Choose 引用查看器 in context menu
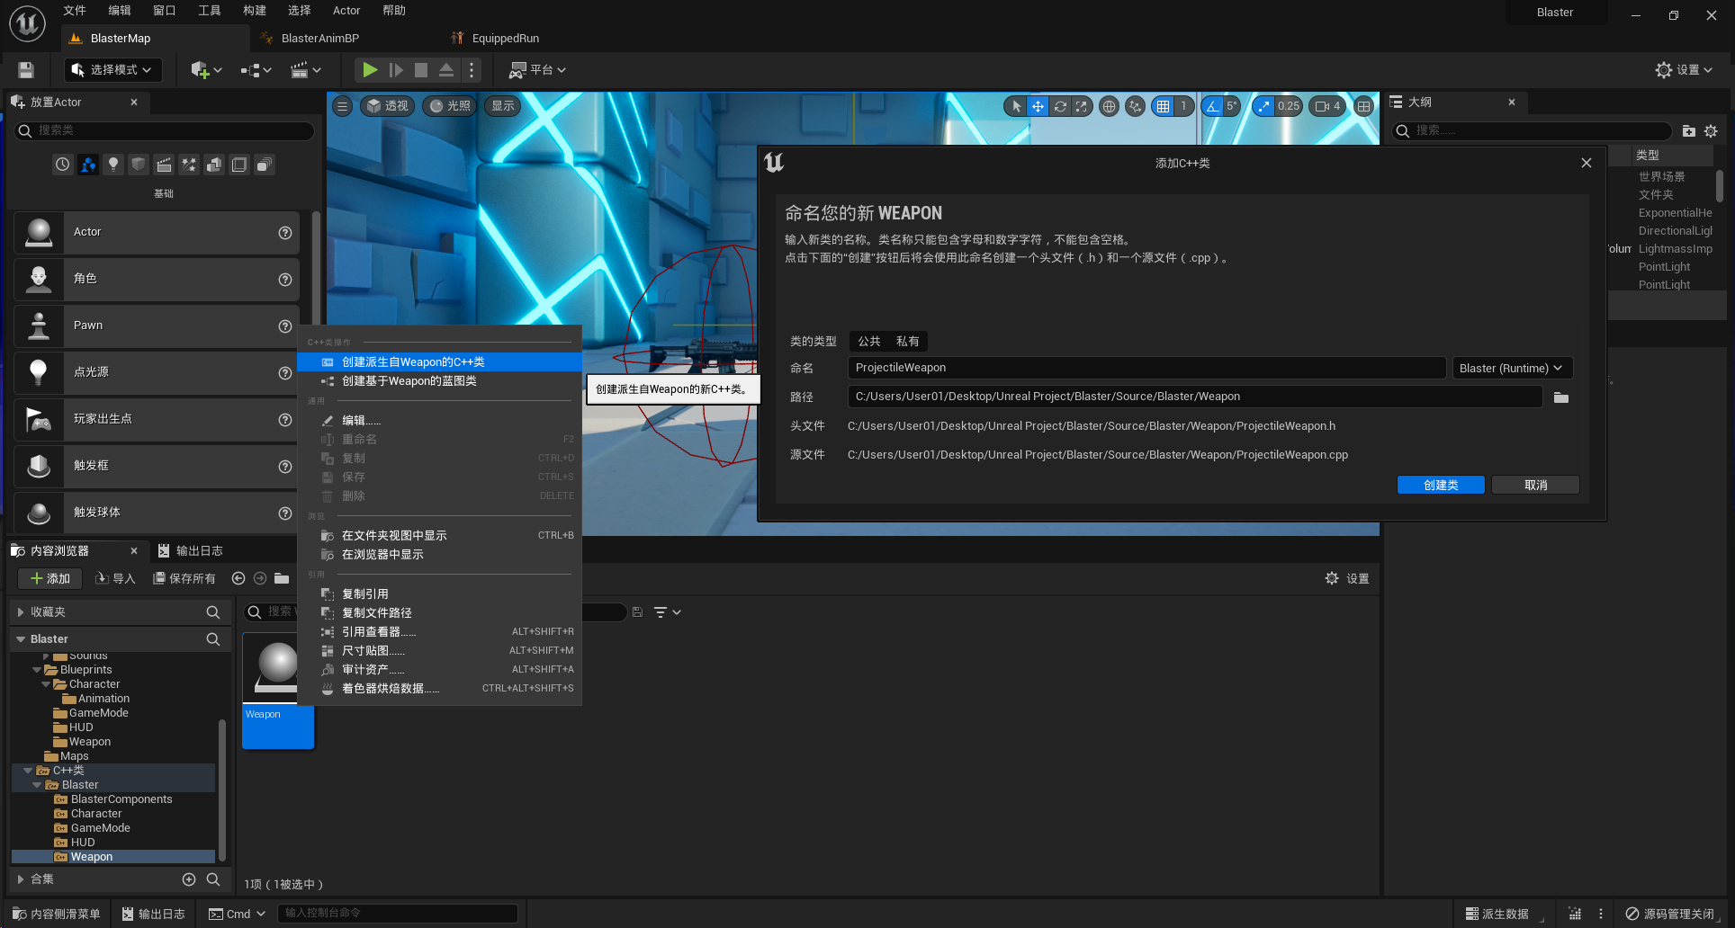Viewport: 1735px width, 928px height. [439, 632]
